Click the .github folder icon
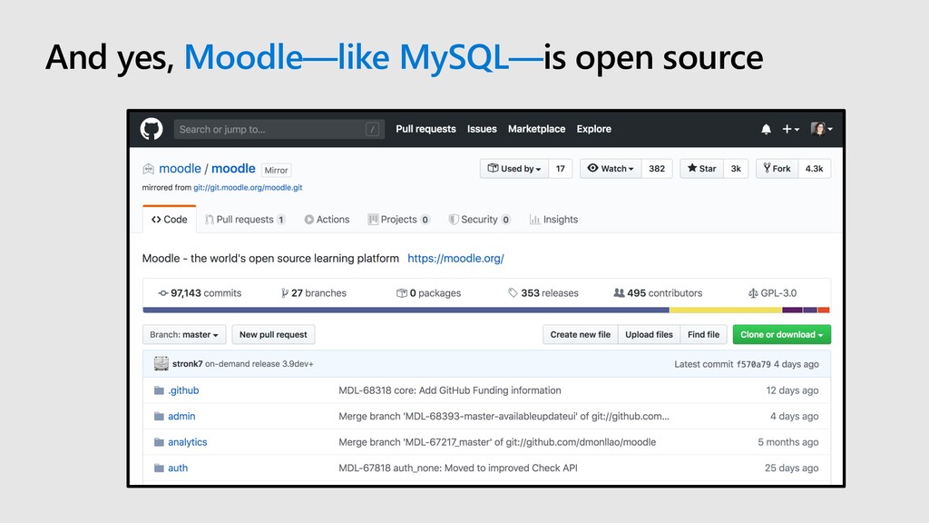The image size is (929, 523). tap(159, 390)
